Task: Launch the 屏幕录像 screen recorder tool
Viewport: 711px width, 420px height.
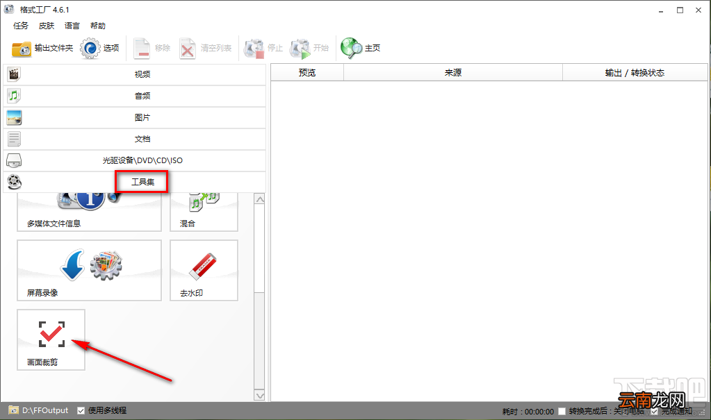Action: 90,271
